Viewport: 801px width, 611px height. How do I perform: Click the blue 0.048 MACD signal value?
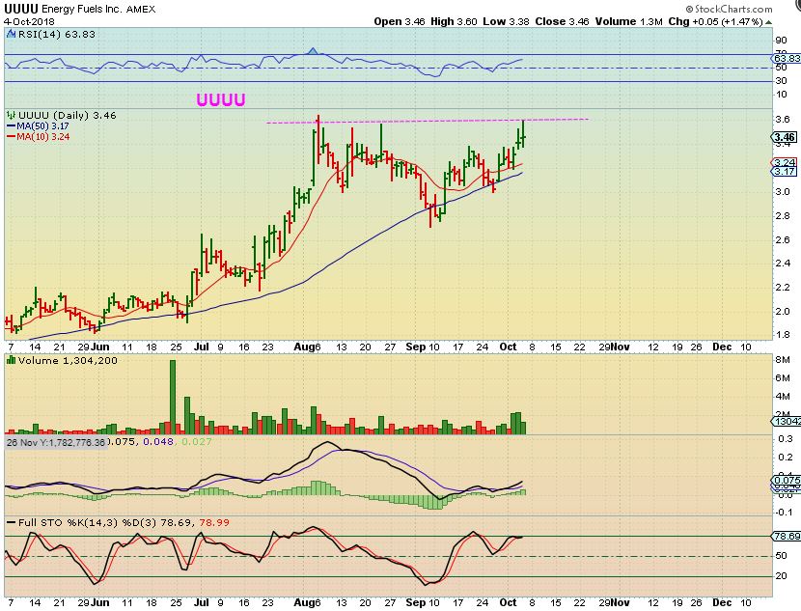[x=158, y=441]
